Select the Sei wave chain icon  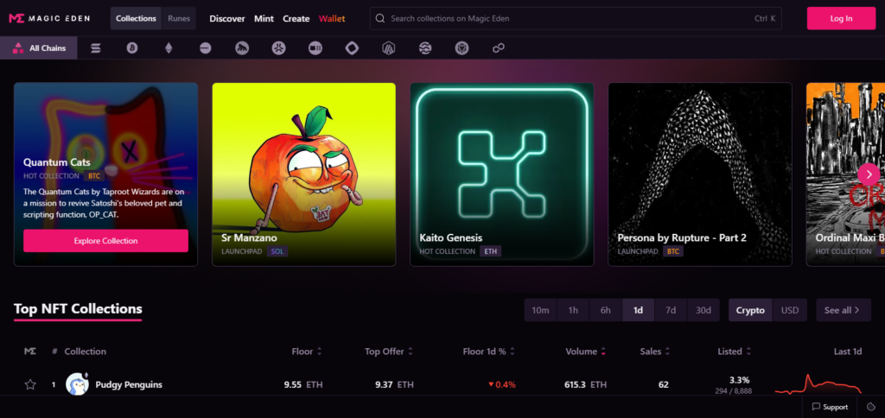[x=425, y=48]
